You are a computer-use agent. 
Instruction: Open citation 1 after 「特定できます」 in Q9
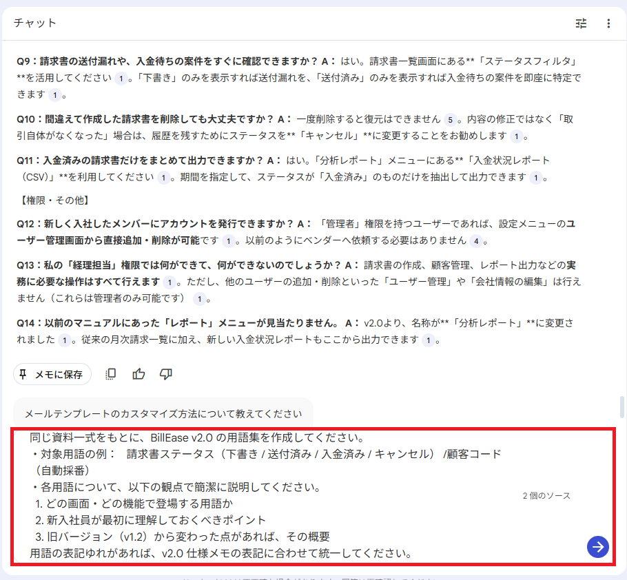[55, 95]
